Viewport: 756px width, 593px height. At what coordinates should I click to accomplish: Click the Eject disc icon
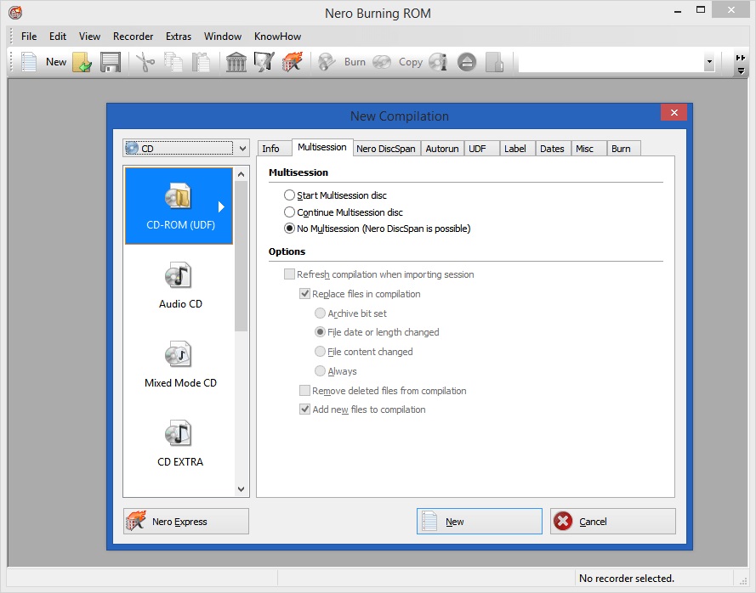[x=467, y=62]
